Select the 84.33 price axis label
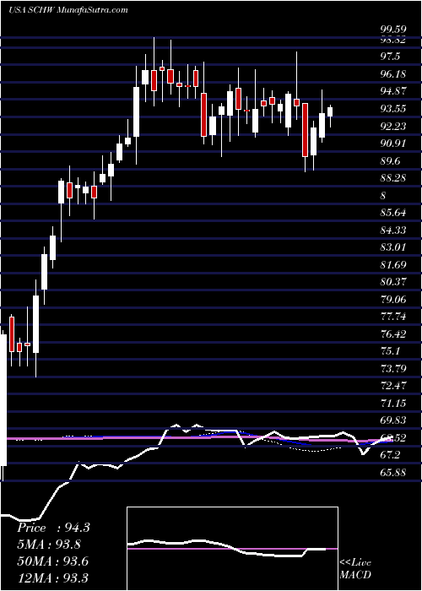Screen dimensions: 422x591 coord(393,230)
